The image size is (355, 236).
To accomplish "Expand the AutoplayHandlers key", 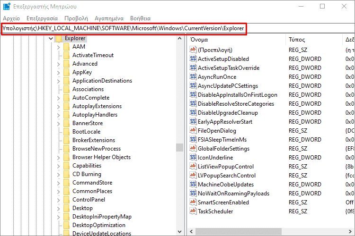I will [59, 115].
